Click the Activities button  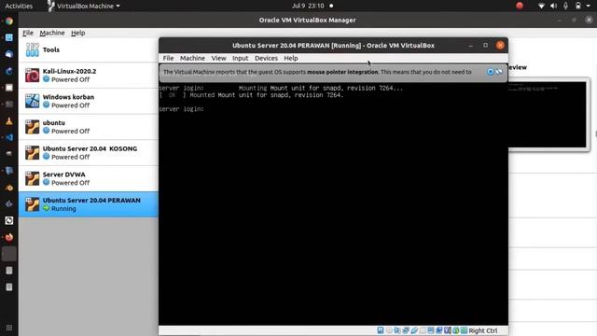(x=19, y=6)
